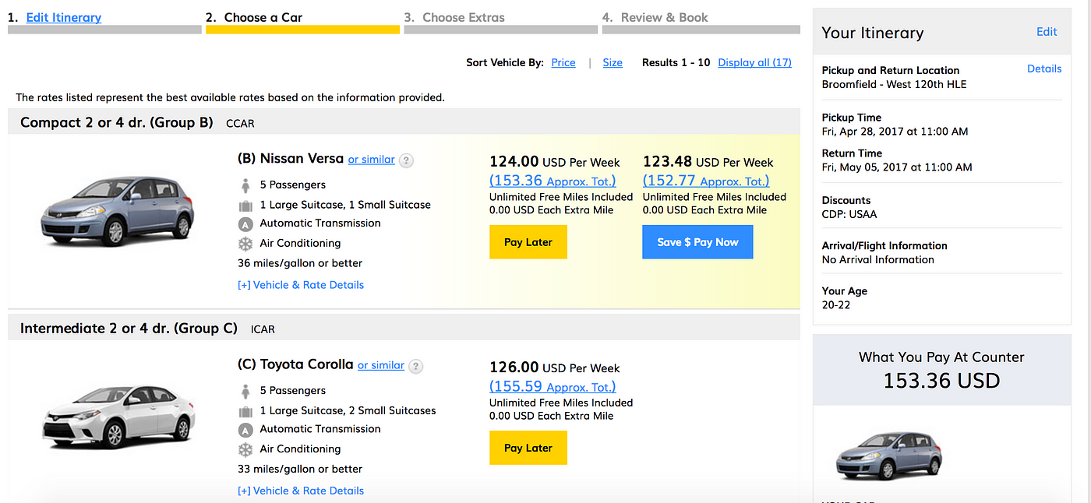1091x503 pixels.
Task: Click Nissan Versa air conditioning snowflake icon
Action: 245,244
